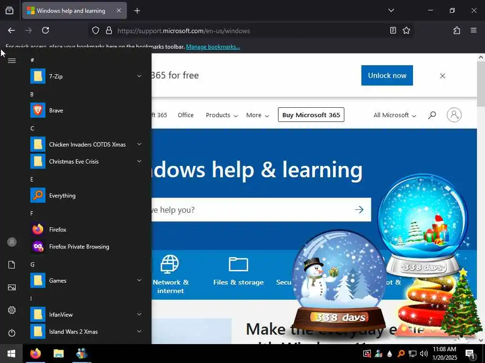485x363 pixels.
Task: Jump to the letter C section header
Action: [32, 129]
